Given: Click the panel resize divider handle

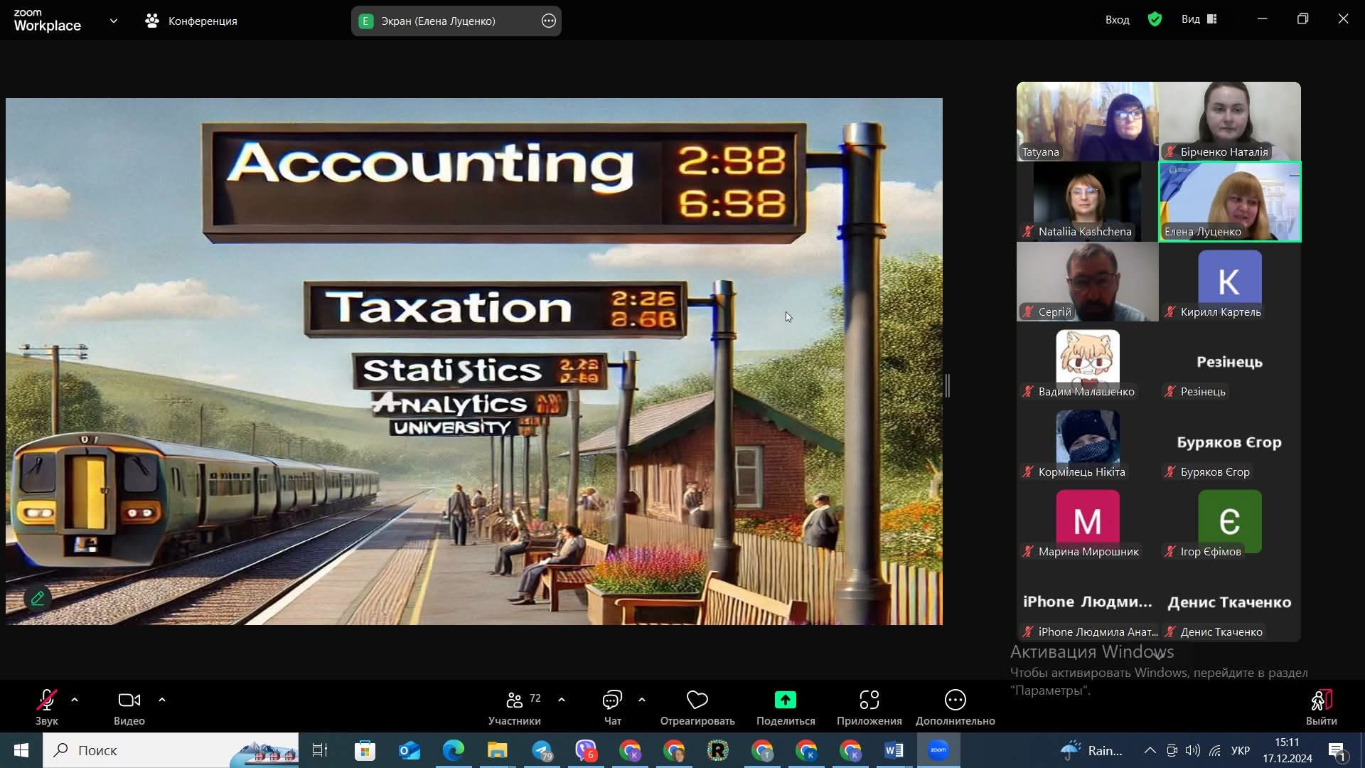Looking at the screenshot, I should pyautogui.click(x=947, y=385).
